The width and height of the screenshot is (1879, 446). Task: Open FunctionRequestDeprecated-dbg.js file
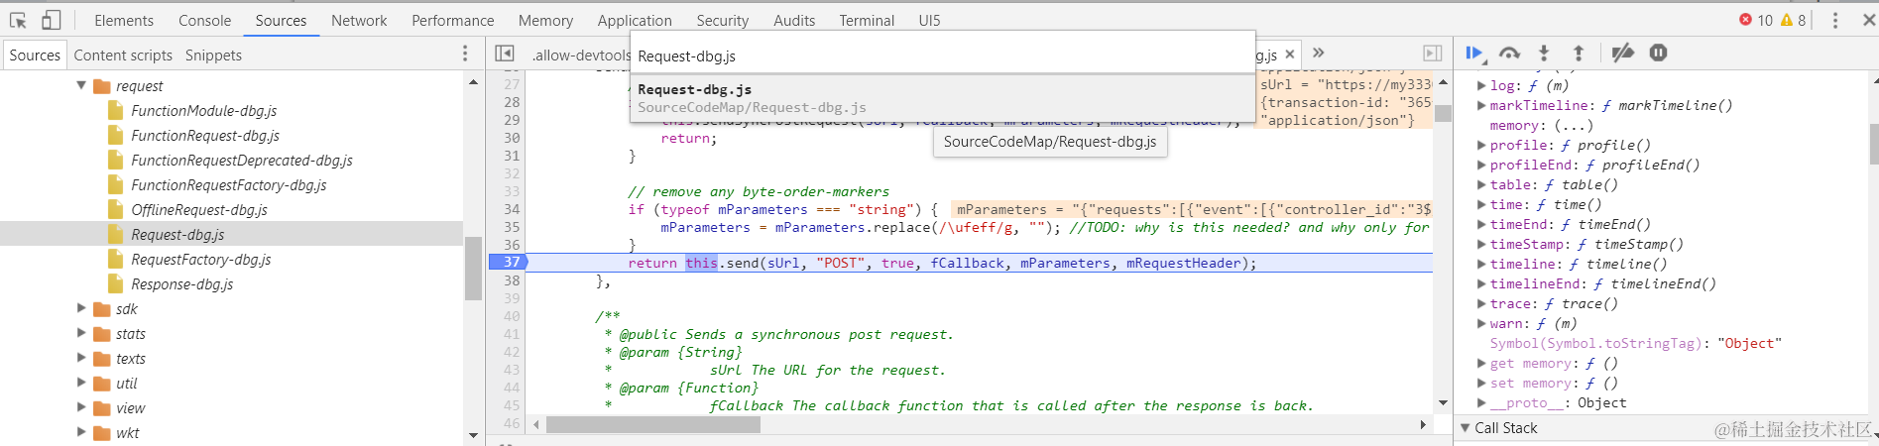[241, 161]
